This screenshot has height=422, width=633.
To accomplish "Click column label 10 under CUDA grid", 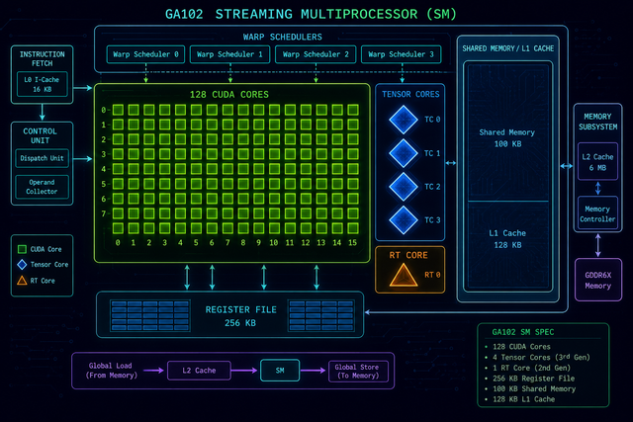I will 274,242.
